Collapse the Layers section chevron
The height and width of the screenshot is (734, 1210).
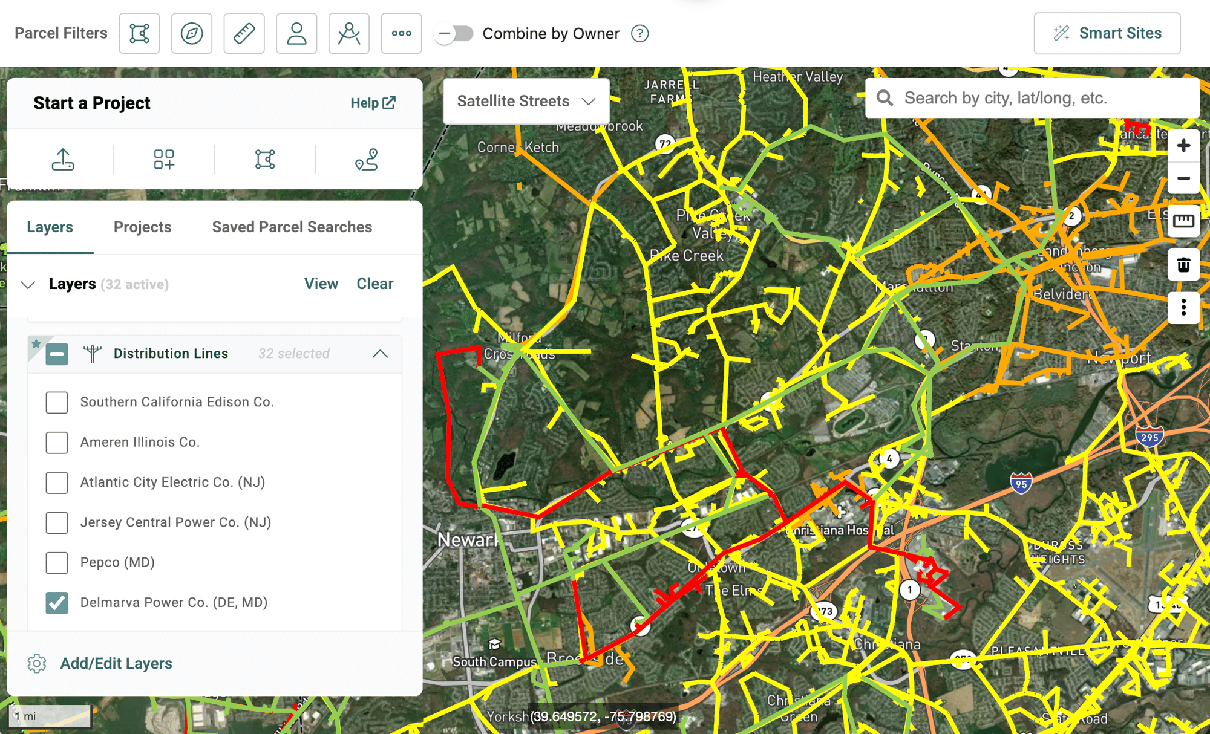point(28,284)
